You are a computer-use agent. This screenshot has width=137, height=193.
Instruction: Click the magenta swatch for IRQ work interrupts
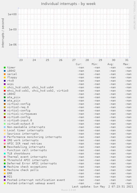[5, 140]
